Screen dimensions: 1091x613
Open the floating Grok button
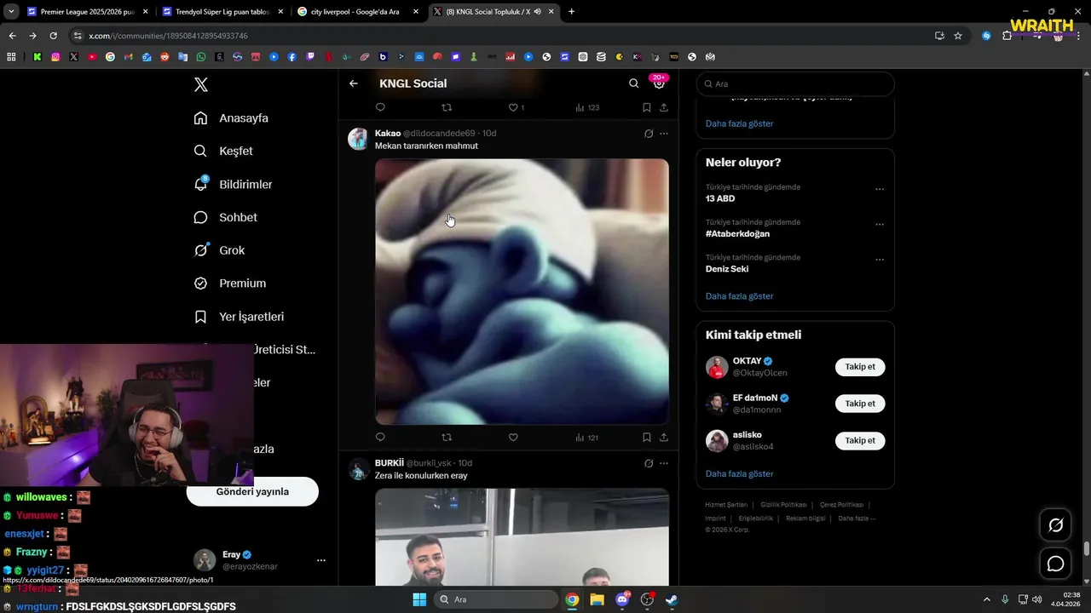[x=1055, y=525]
